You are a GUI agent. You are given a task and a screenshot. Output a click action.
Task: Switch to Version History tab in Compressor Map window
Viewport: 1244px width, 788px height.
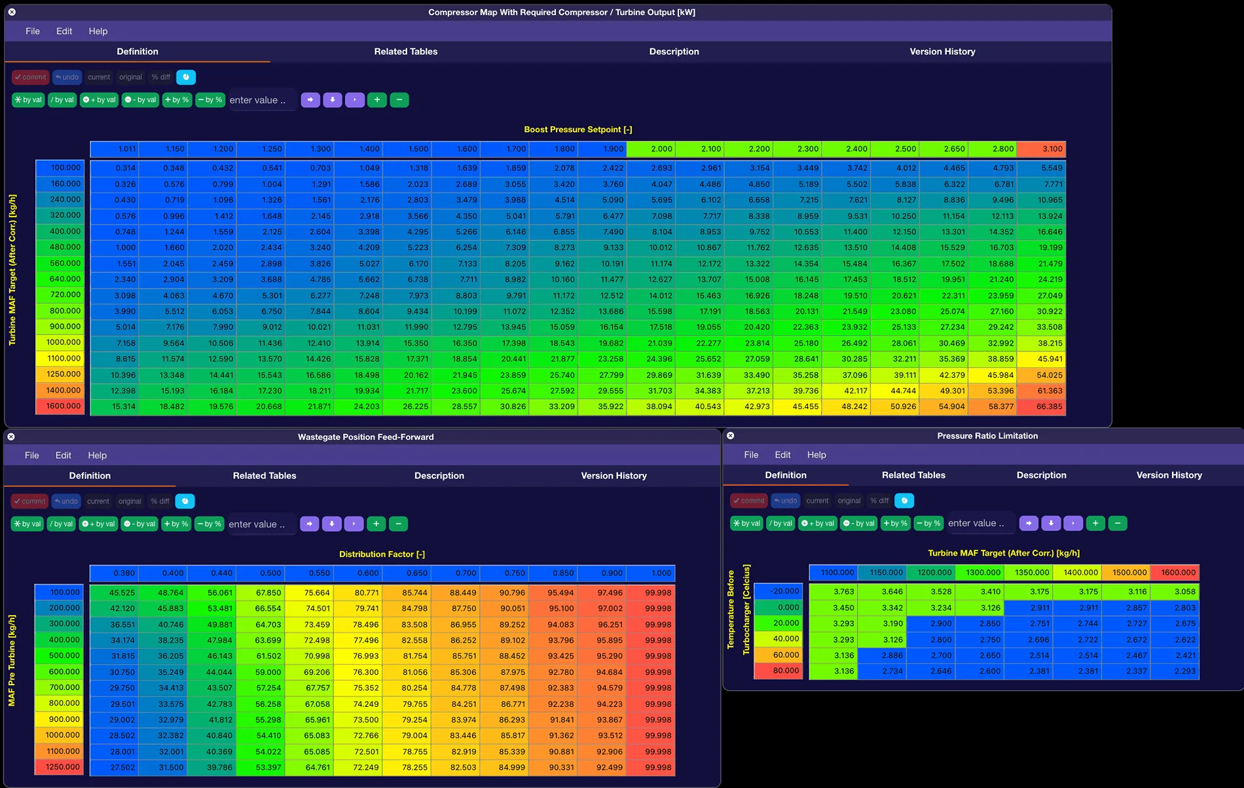pos(942,52)
